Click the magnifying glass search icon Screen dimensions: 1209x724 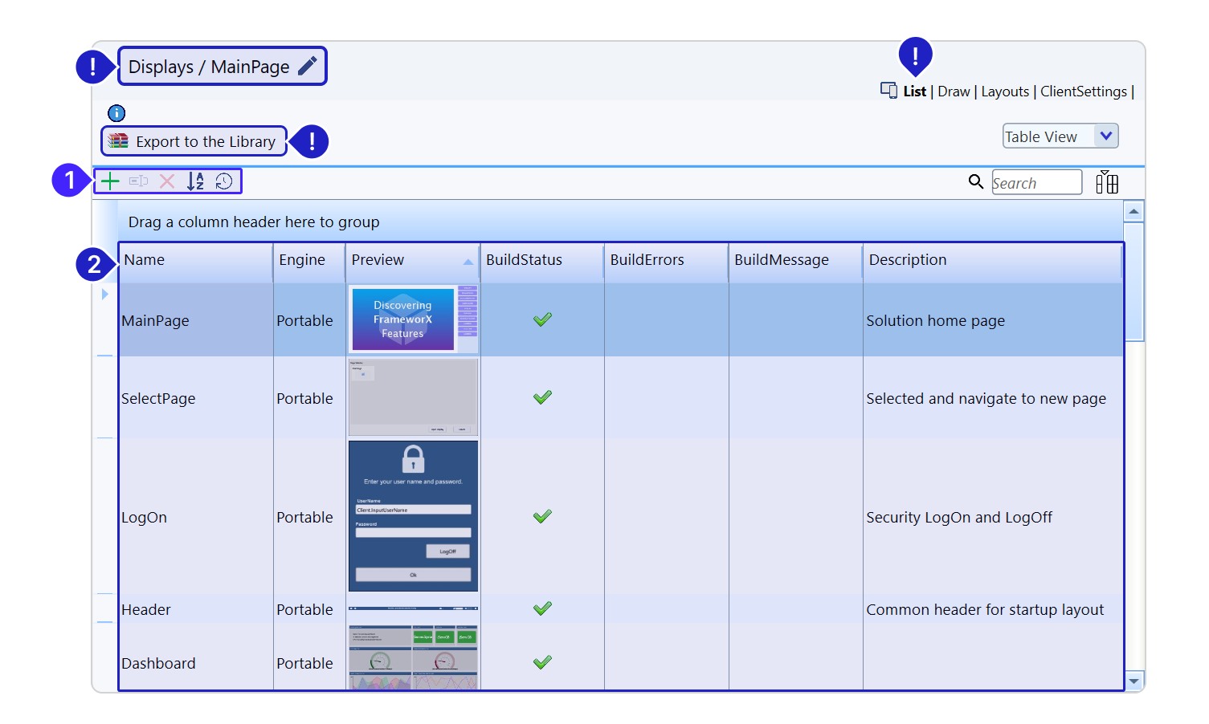coord(976,182)
